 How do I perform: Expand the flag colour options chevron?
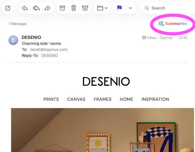(130, 8)
